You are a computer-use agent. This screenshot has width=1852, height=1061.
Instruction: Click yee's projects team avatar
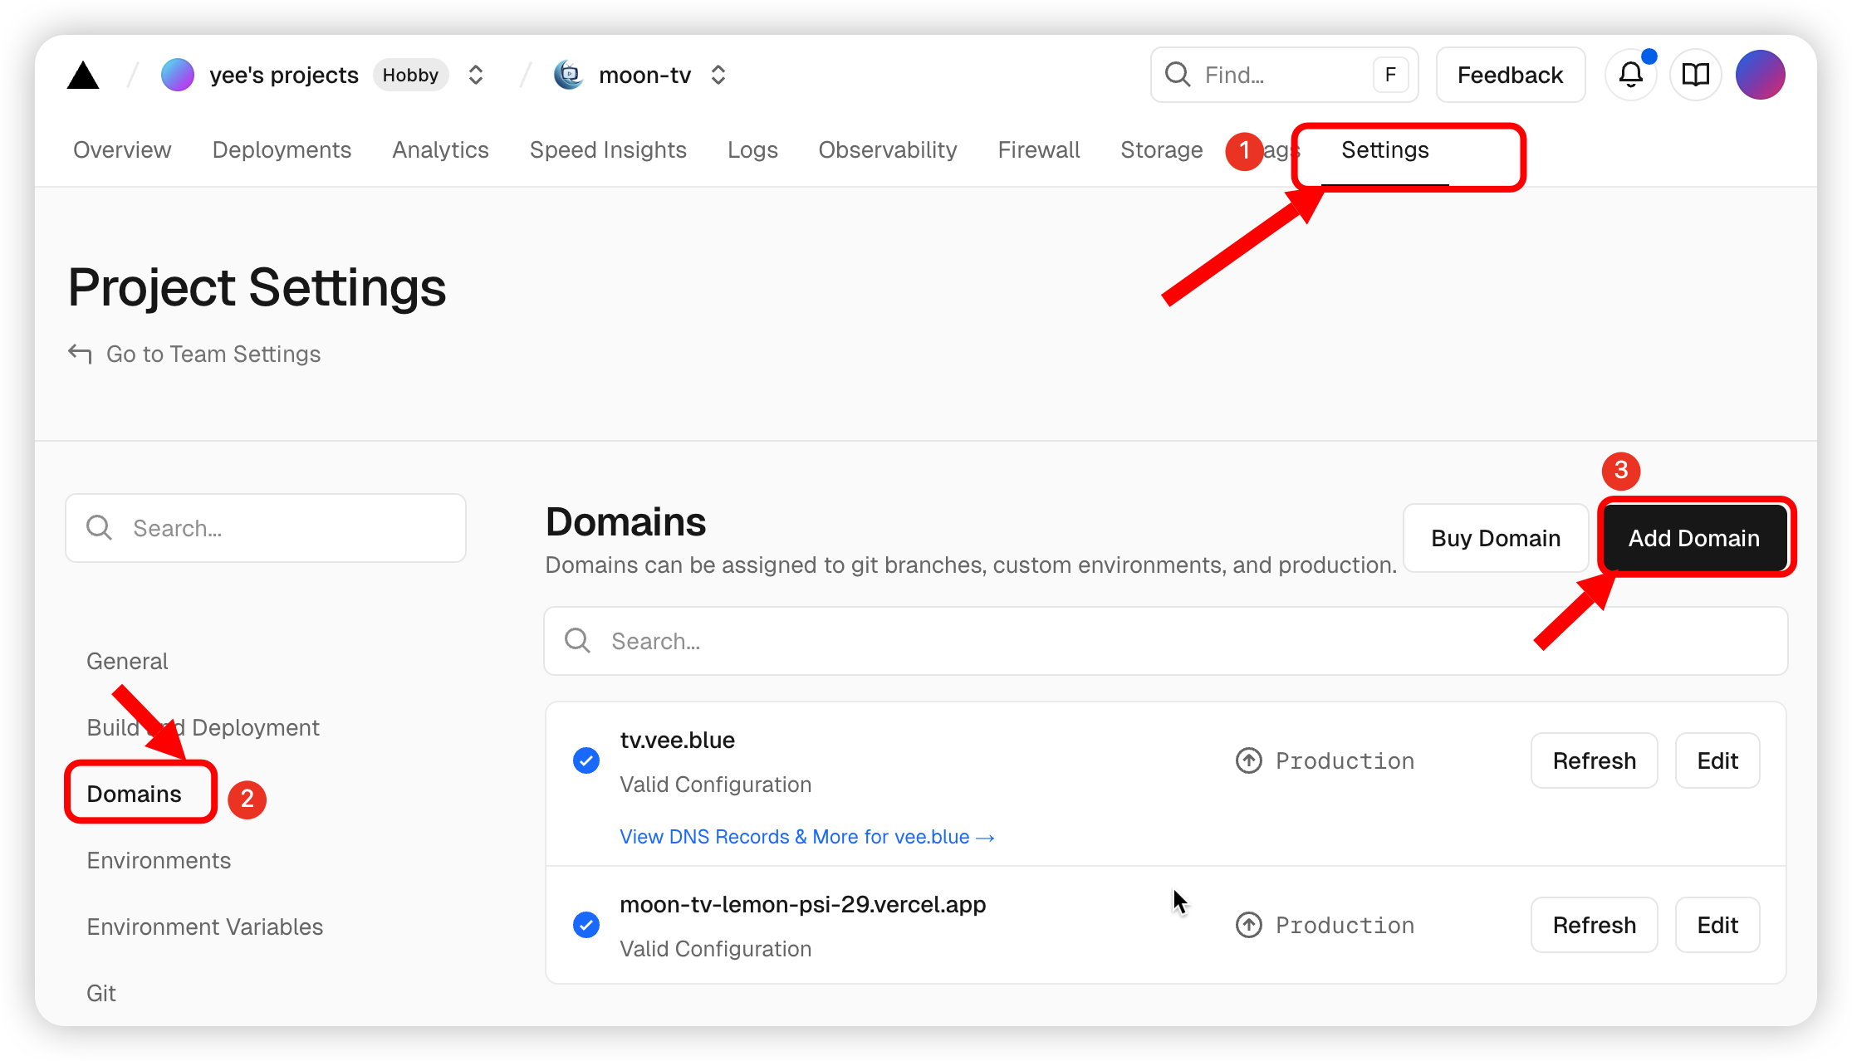pos(178,76)
